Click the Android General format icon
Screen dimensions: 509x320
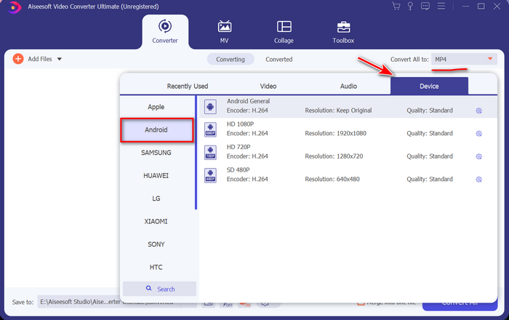point(210,106)
